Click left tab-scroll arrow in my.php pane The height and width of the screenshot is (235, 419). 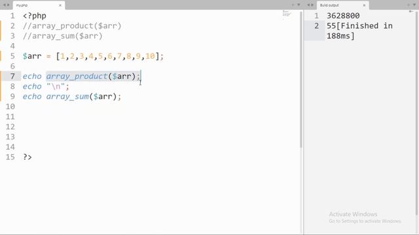click(5, 5)
